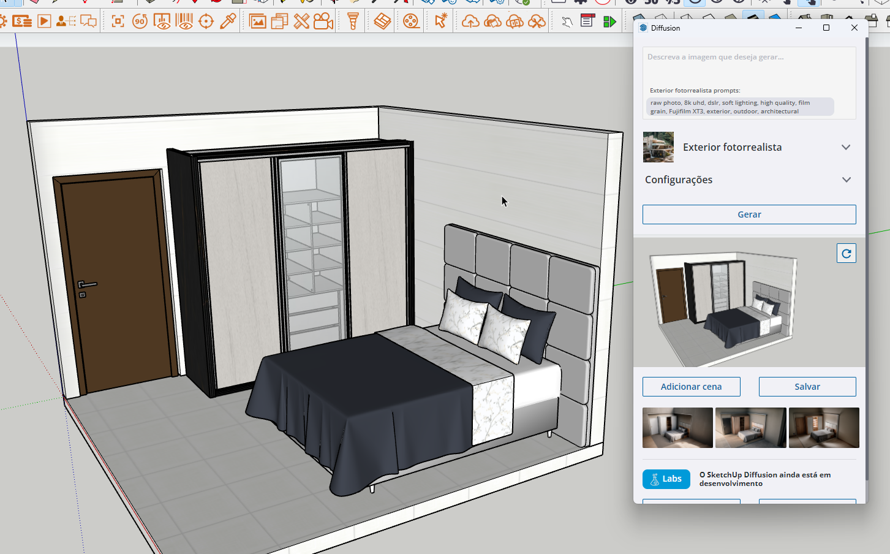Screen dimensions: 890x554
Task: Open the third generated render thumbnail
Action: tap(823, 428)
